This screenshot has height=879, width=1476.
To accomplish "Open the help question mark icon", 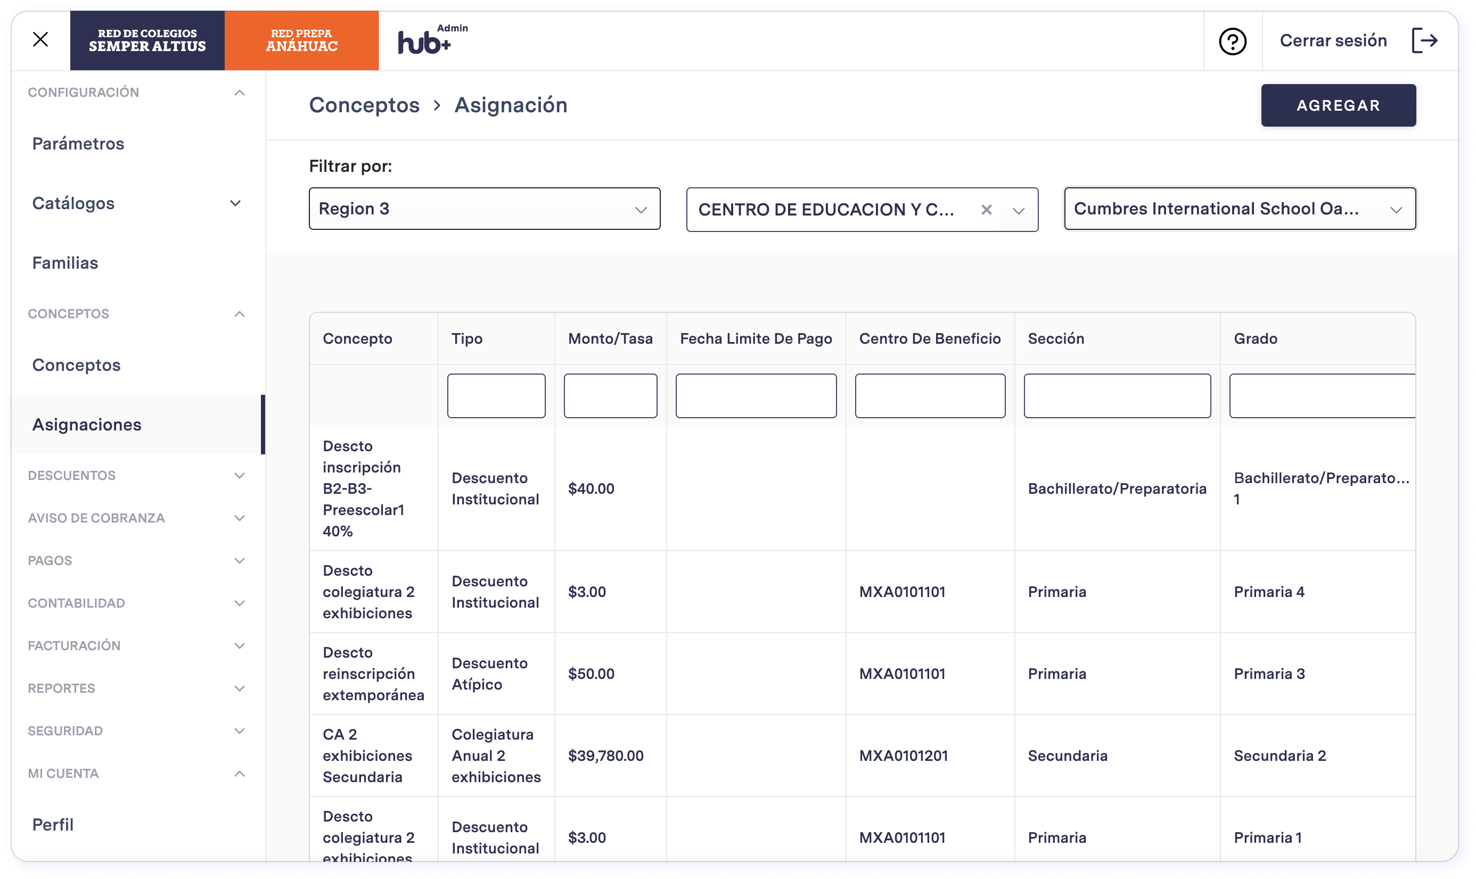I will [1232, 42].
